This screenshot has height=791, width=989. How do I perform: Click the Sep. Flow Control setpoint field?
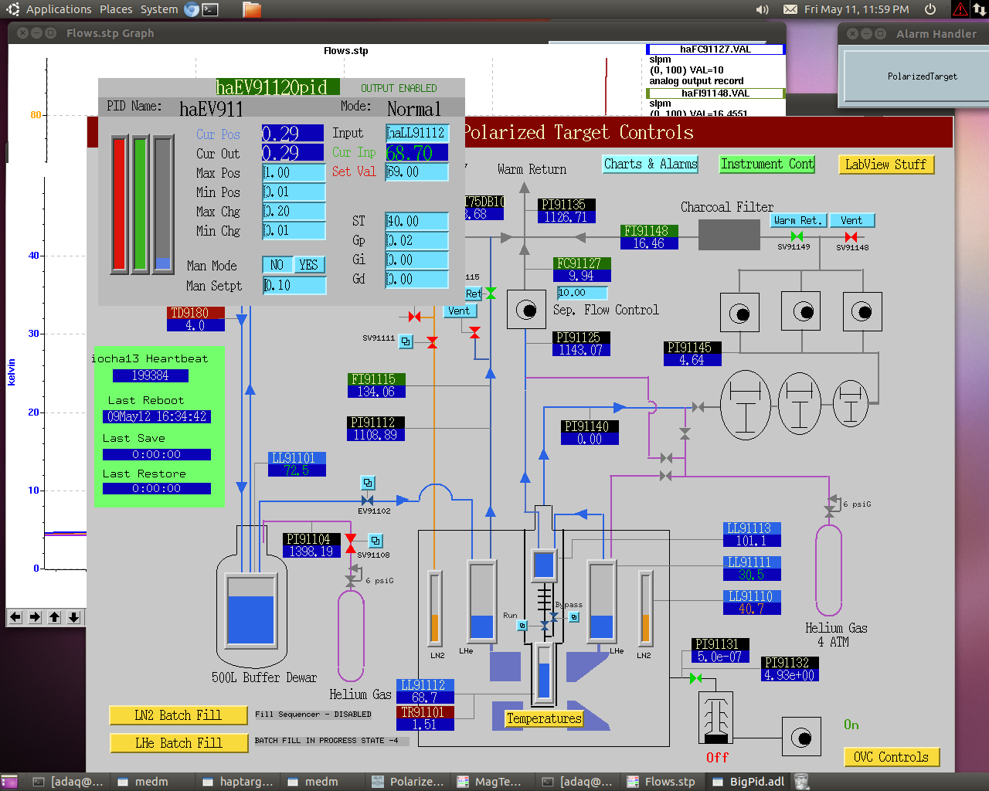point(583,293)
